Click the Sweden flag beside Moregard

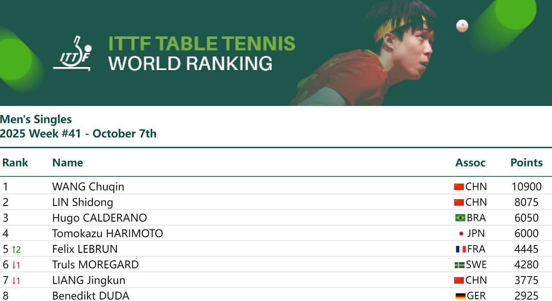coord(459,265)
